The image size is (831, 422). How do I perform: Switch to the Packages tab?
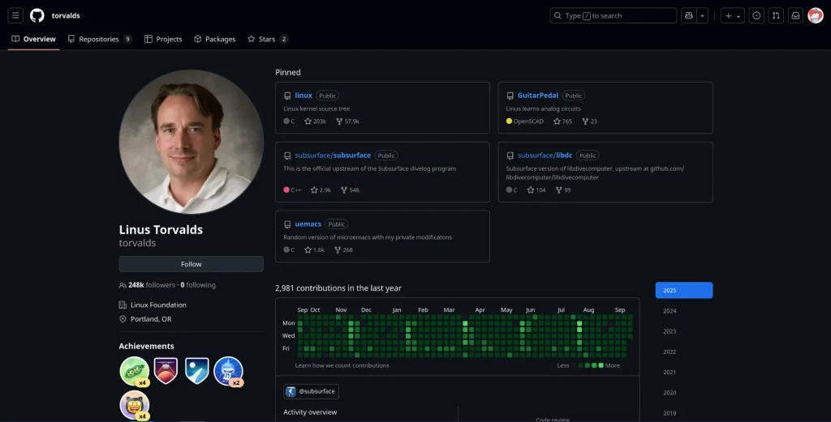[214, 39]
